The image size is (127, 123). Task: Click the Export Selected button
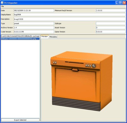tap(20, 120)
